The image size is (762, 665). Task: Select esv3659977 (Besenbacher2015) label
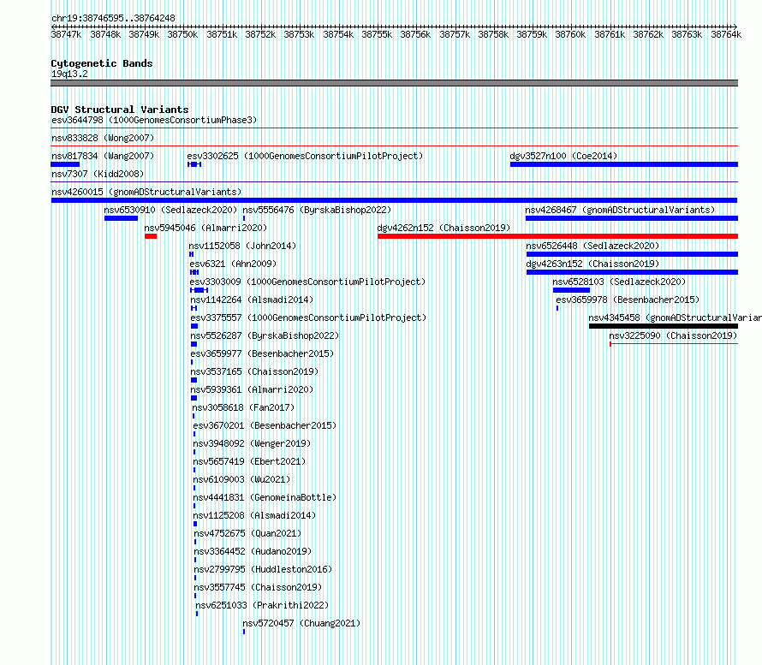point(263,353)
